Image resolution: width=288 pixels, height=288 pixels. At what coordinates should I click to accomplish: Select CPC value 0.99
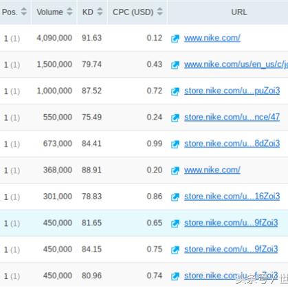point(155,144)
